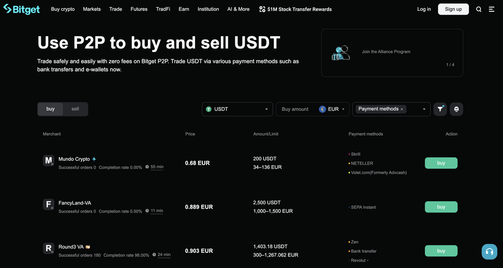
Task: Click the clock icon beside 24 min
Action: click(x=154, y=255)
